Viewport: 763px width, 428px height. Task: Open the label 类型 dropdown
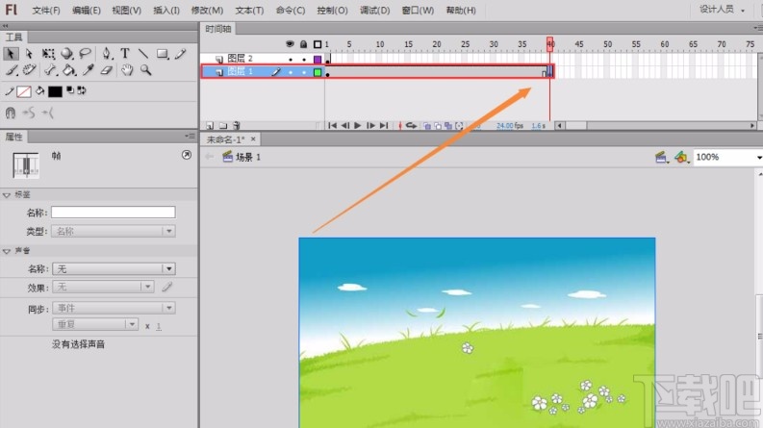[114, 231]
